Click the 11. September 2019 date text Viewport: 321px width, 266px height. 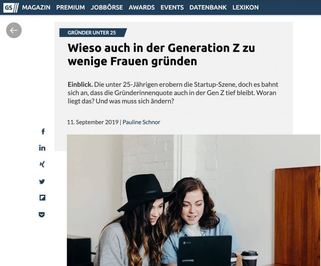click(93, 122)
